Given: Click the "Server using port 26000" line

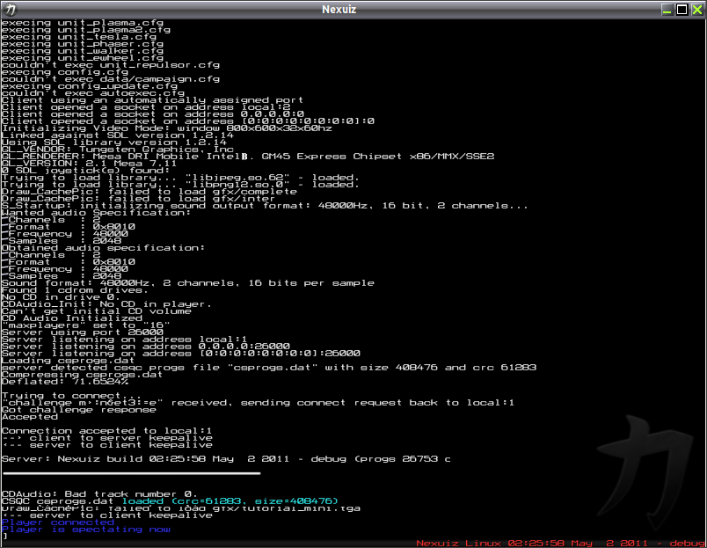Looking at the screenshot, I should click(83, 332).
